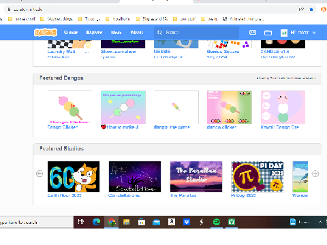
Task: Open the Kawaii Dango project link
Action: pyautogui.click(x=280, y=127)
